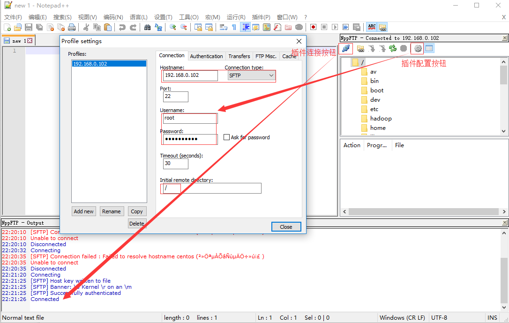The image size is (509, 323).
Task: Click the Replace toolbar icon
Action: (x=158, y=27)
